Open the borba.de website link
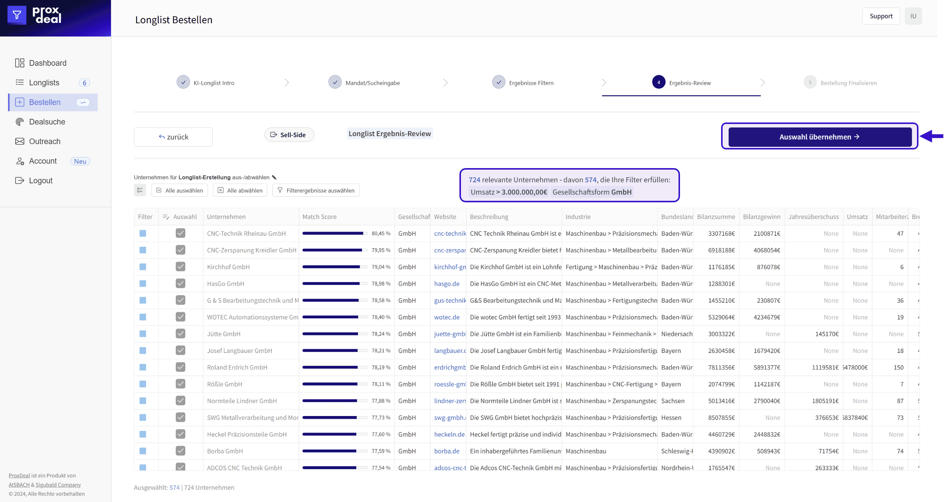947x502 pixels. (x=447, y=451)
